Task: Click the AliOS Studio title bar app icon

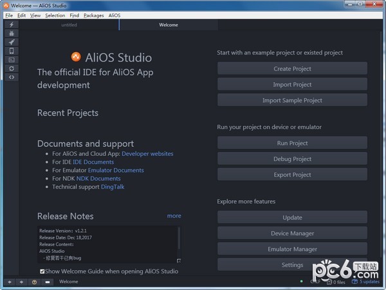Action: (6, 5)
